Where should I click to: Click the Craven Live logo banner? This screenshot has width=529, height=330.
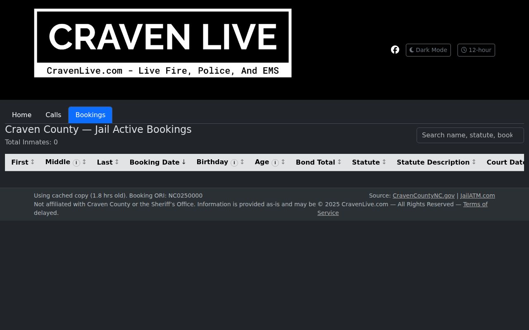pos(163,43)
